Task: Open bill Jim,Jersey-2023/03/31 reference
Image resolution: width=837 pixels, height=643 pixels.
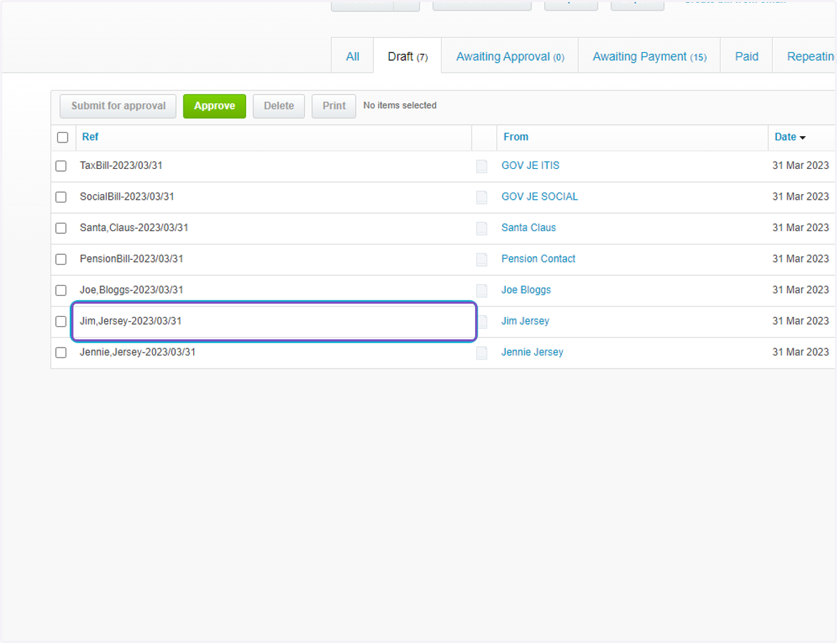Action: 130,321
